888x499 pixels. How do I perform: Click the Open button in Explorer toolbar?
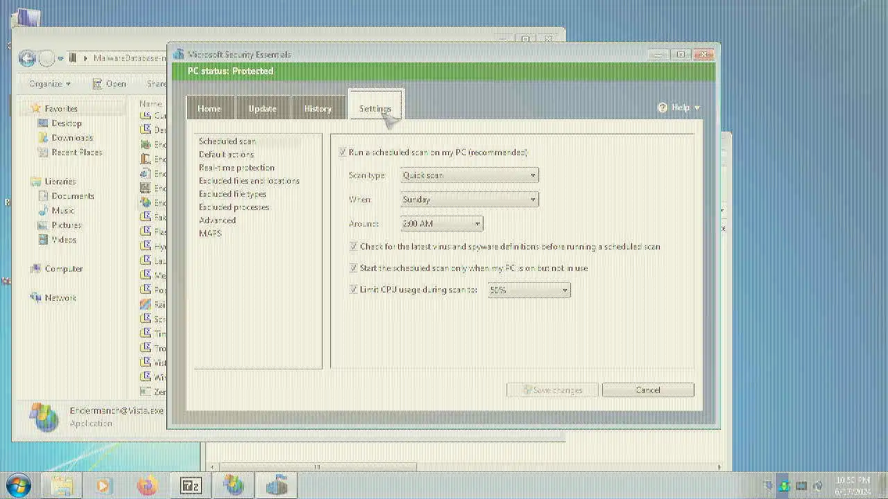[x=110, y=84]
